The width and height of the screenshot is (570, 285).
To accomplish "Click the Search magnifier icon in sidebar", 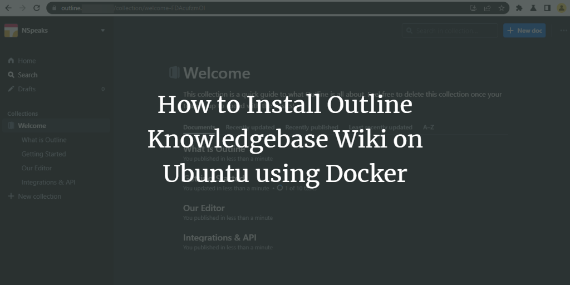I will coord(11,75).
